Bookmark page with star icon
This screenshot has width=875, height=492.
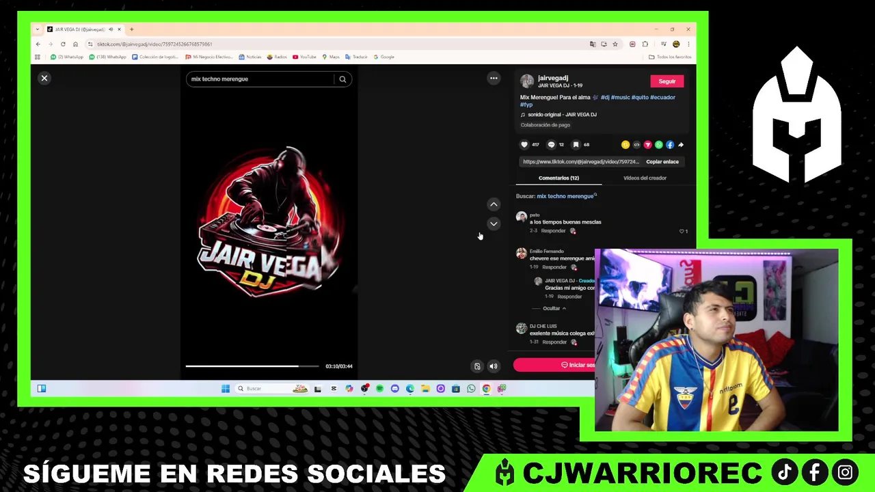coord(615,44)
